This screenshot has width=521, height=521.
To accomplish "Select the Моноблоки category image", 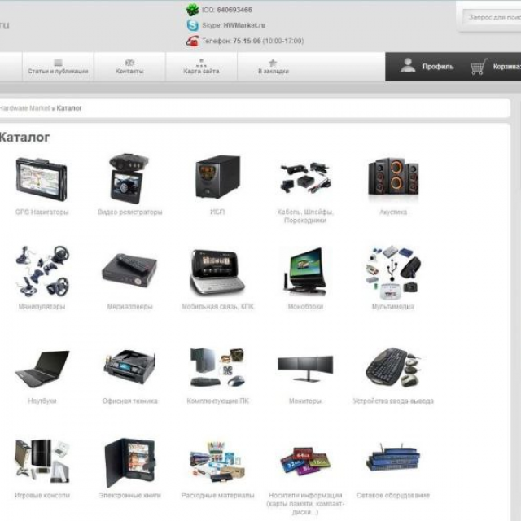I will coord(304,271).
